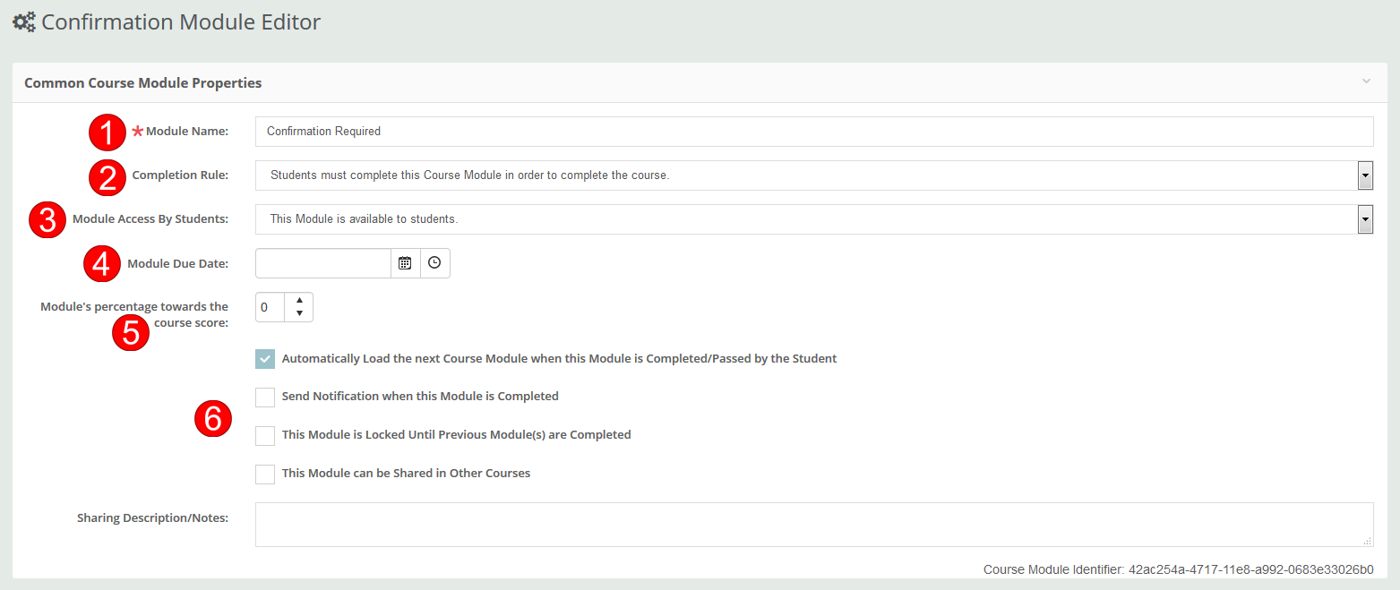Open the calendar picker for Module Due Date
Screen dimensions: 1400x590
[x=405, y=262]
